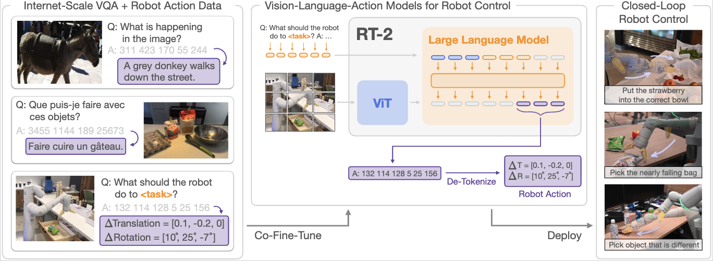Click the Co-Fine-Tune label

(288, 236)
